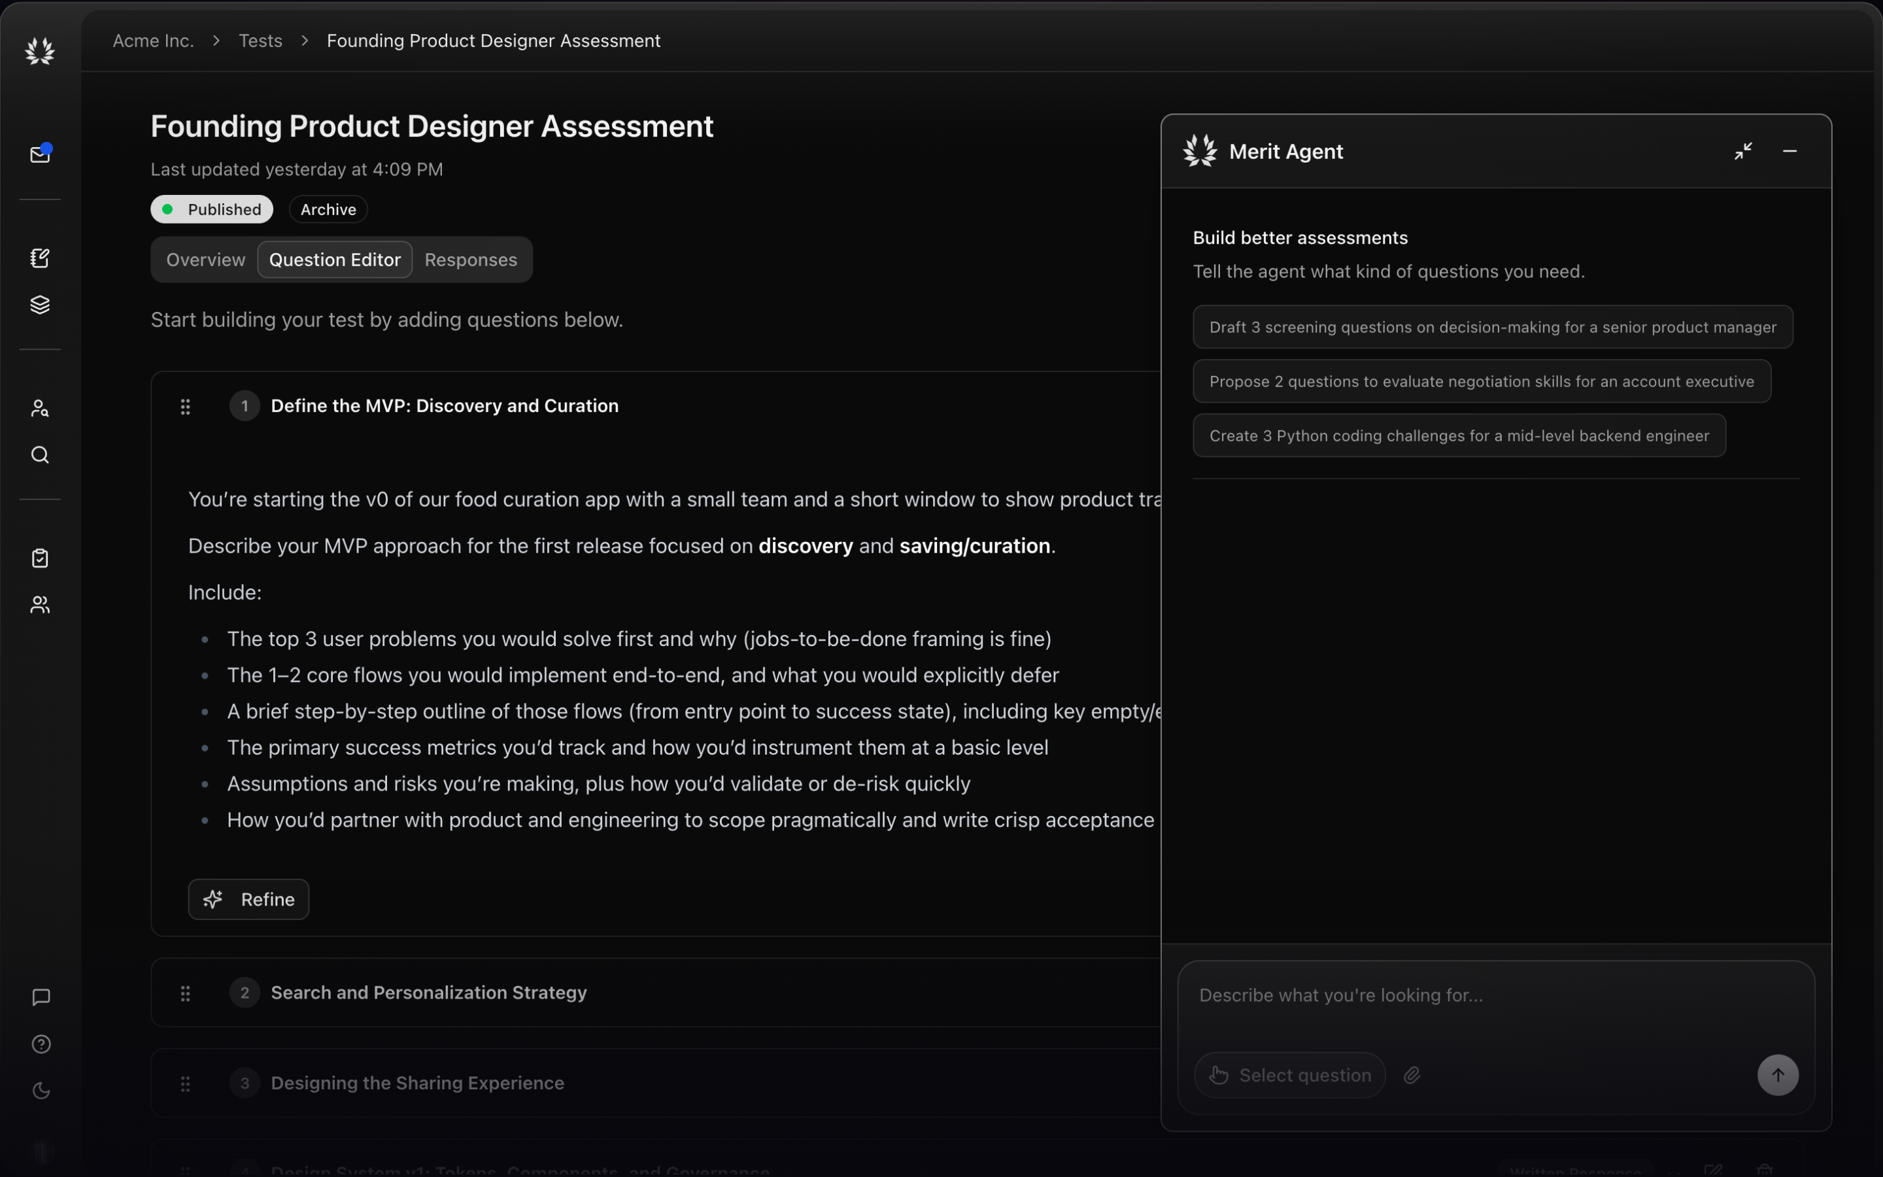Select the tests editor icon in sidebar

(x=40, y=258)
